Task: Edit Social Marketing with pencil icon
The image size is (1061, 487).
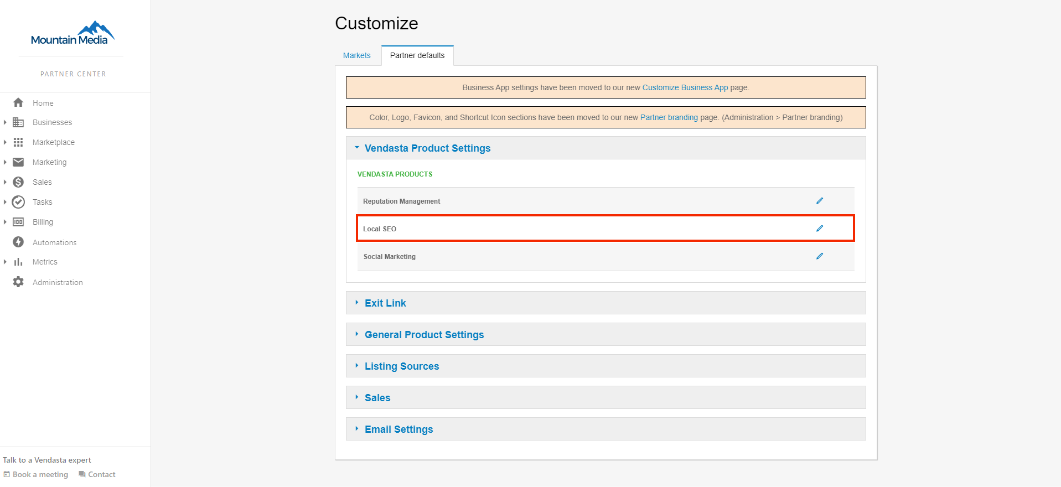Action: pos(820,256)
